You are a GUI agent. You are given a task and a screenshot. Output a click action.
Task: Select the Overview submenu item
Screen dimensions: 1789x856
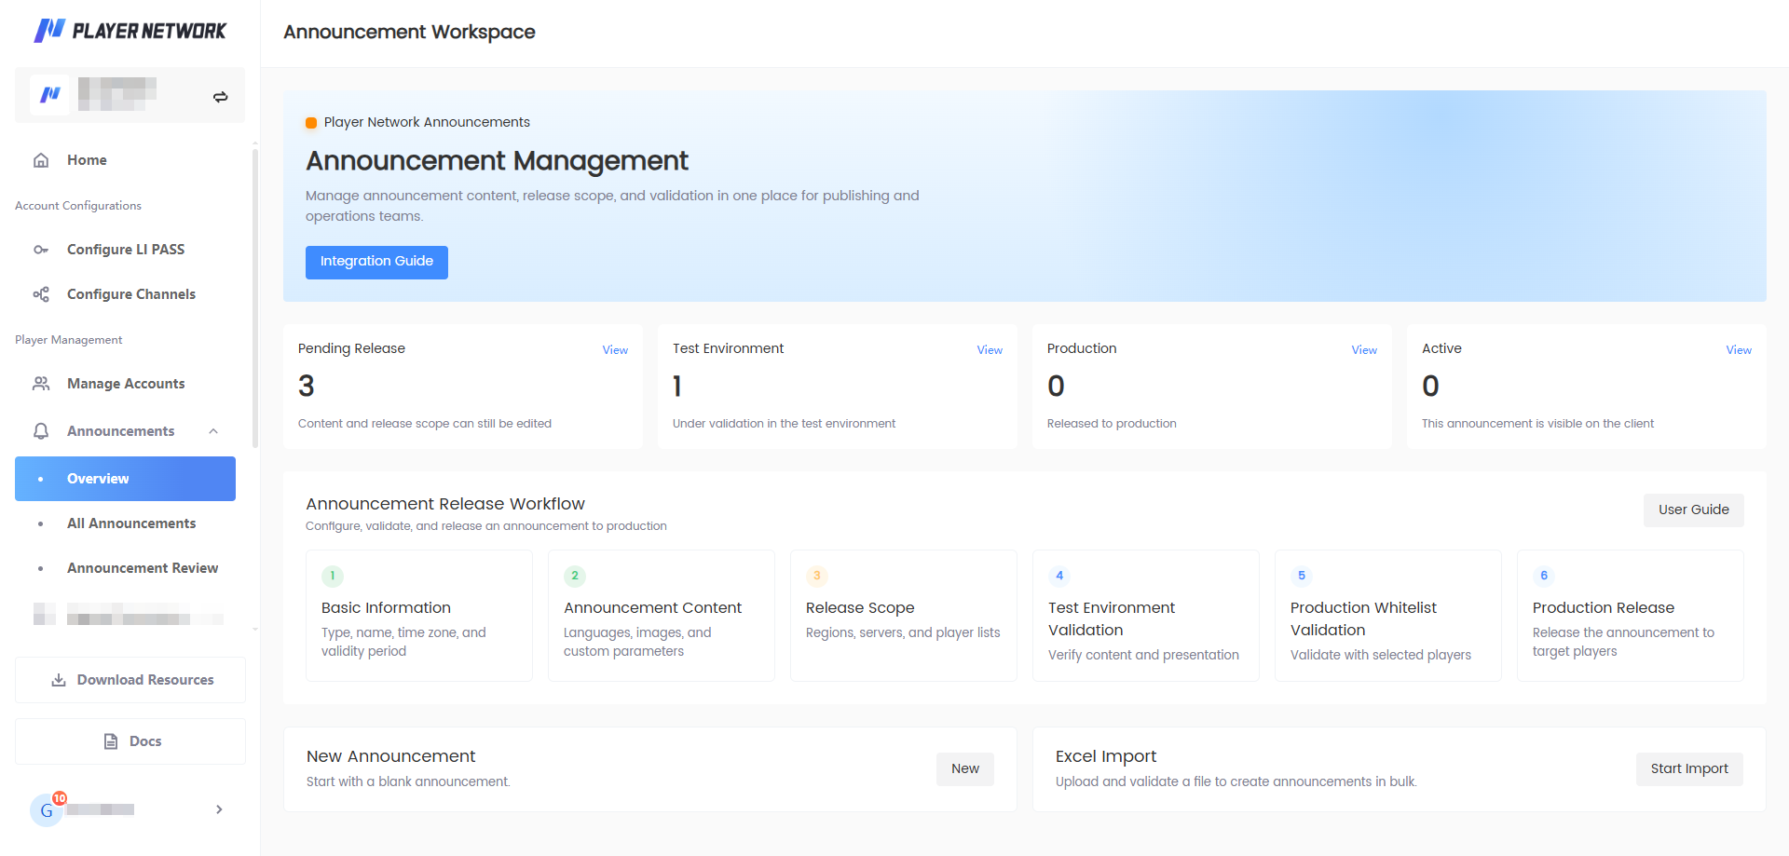click(x=125, y=479)
